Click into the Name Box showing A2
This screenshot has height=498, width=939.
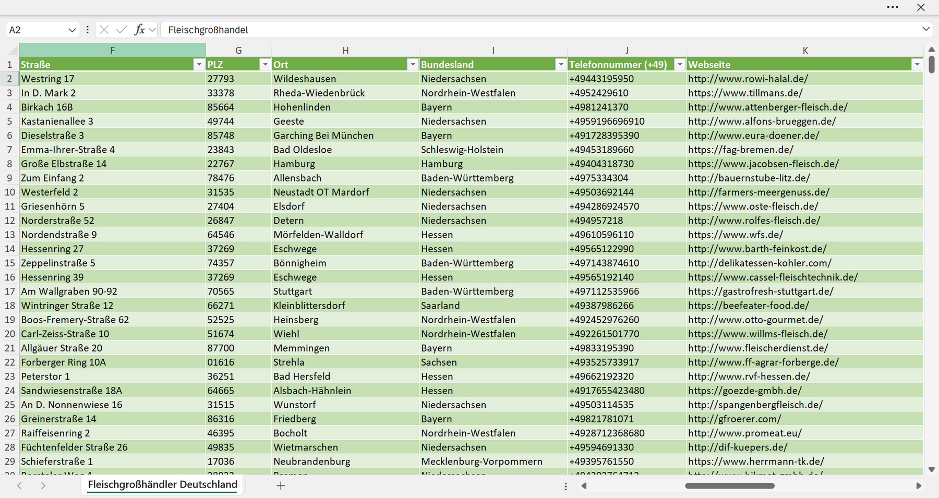[37, 30]
